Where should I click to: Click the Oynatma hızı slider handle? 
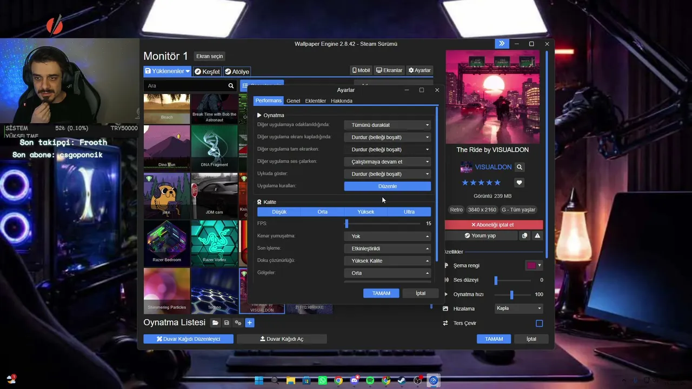coord(511,294)
